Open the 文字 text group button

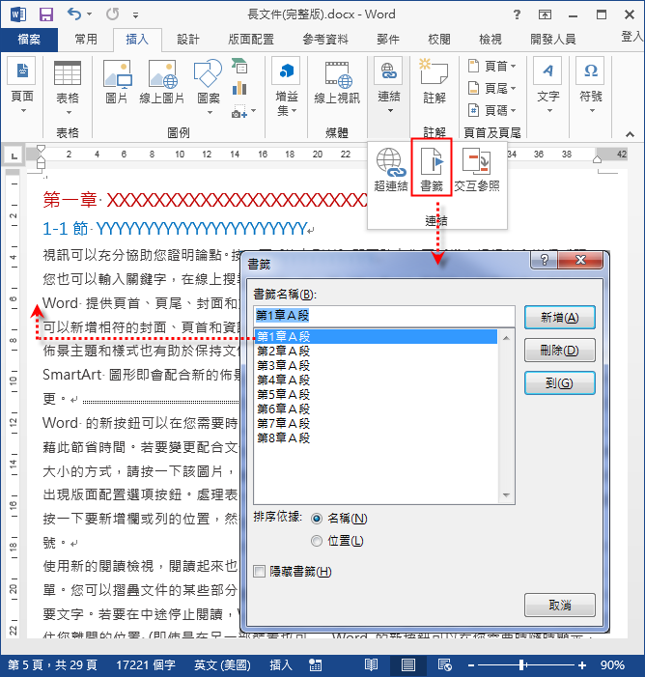548,86
